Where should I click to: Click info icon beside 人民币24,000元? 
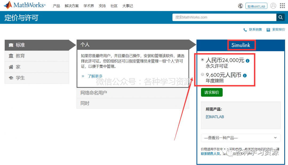coord(247,61)
